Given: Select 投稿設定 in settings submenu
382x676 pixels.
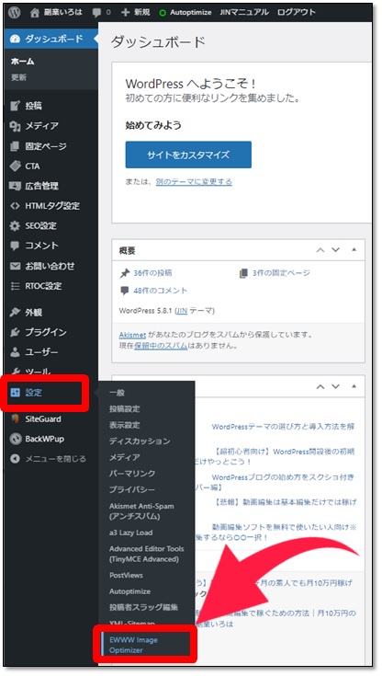Looking at the screenshot, I should tap(125, 408).
